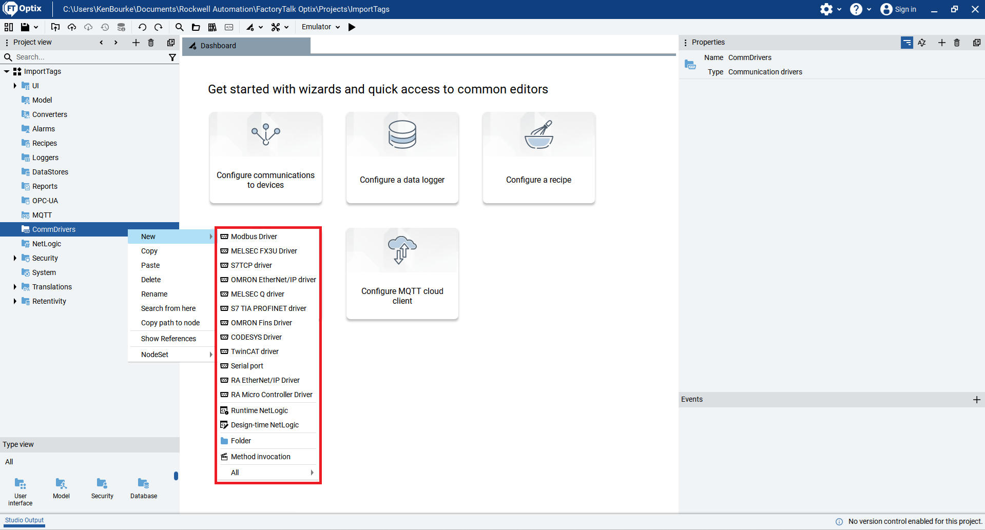Navigate back in Project view
Screen dimensions: 985x530
tap(101, 43)
